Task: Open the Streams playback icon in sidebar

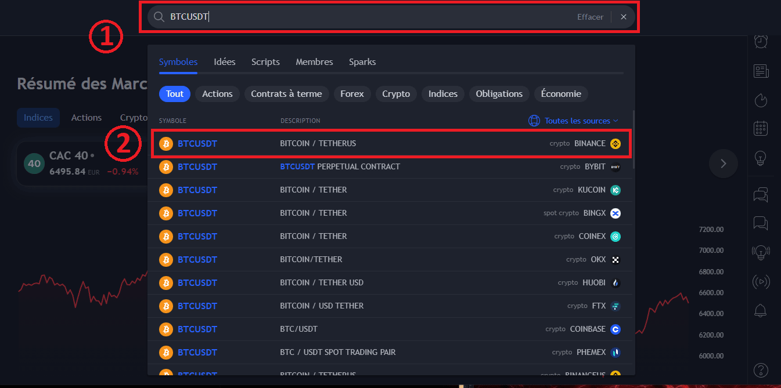Action: point(761,281)
